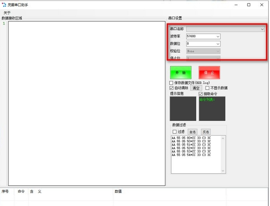Click the 清空 clear button
The width and height of the screenshot is (270, 206).
tap(196, 88)
